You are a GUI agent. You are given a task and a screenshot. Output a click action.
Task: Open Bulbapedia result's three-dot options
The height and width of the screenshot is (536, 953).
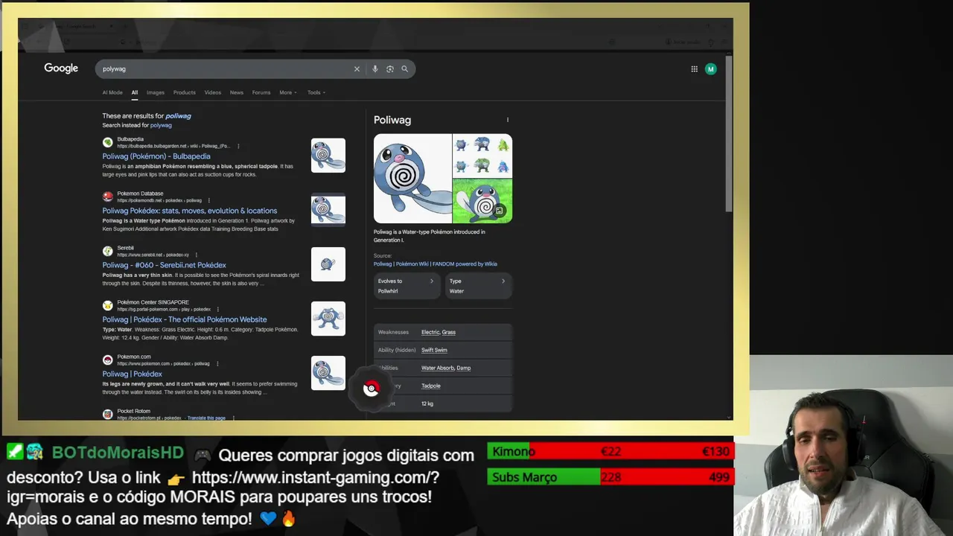(238, 146)
